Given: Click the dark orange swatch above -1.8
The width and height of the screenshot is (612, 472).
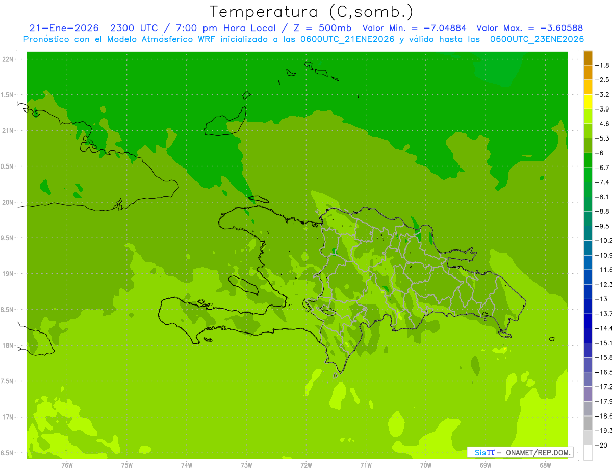Looking at the screenshot, I should click(x=588, y=58).
